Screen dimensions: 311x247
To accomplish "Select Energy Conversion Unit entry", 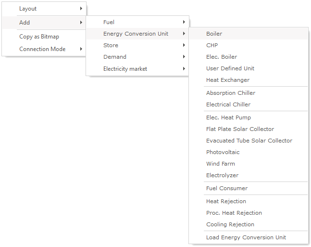I will (x=137, y=34).
